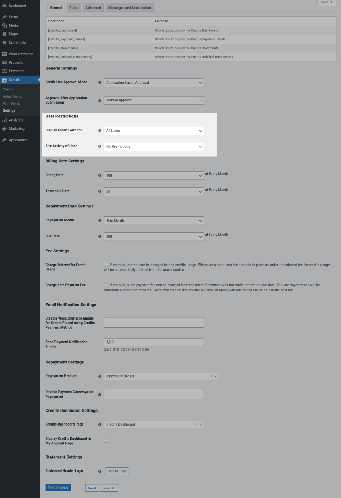Click the Send Payment Notification Emails field
341x498 pixels.
coord(154,342)
